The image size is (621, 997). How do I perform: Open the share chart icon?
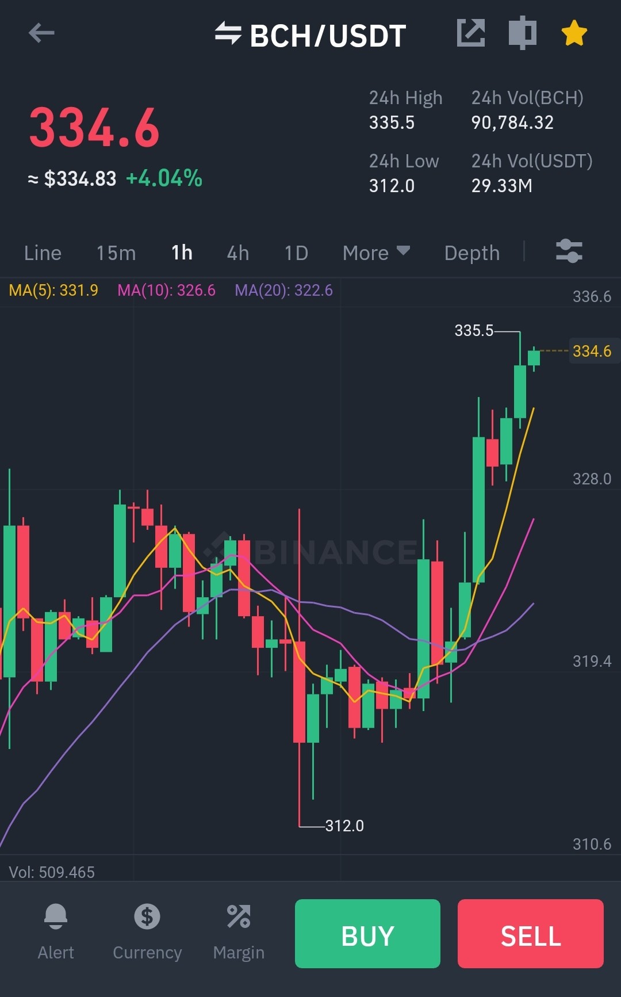point(471,32)
